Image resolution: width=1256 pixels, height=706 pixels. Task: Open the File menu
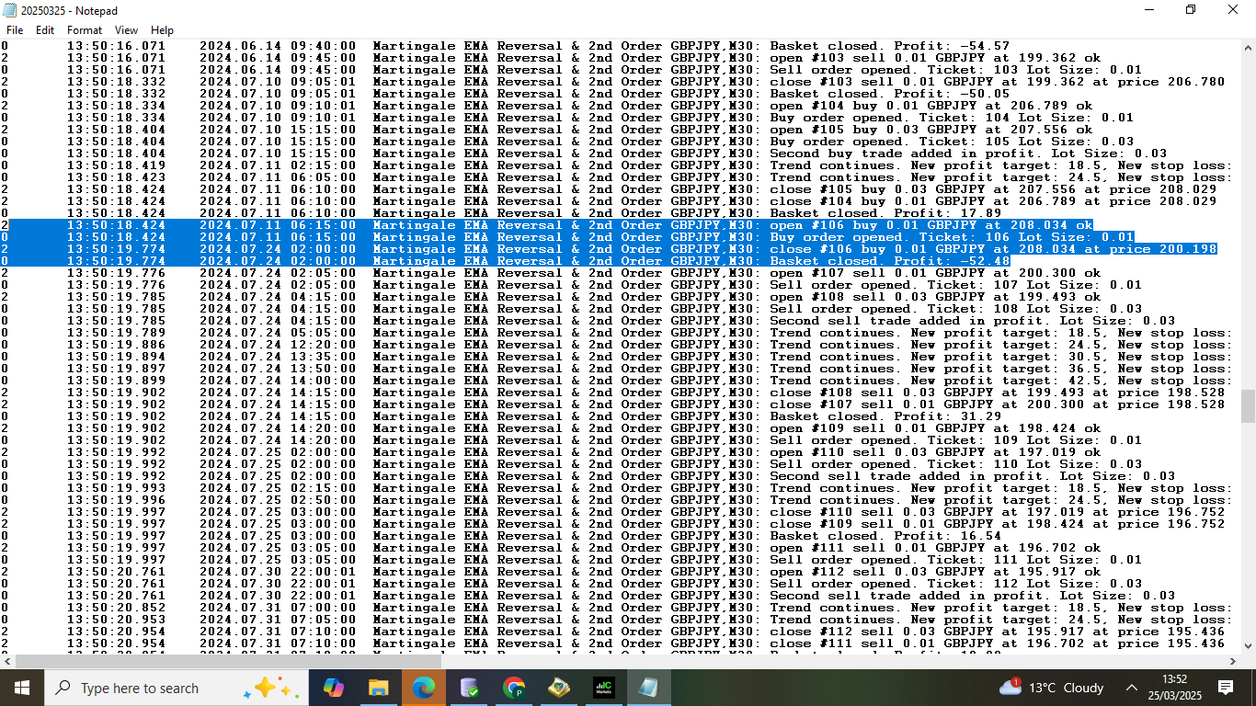coord(15,30)
